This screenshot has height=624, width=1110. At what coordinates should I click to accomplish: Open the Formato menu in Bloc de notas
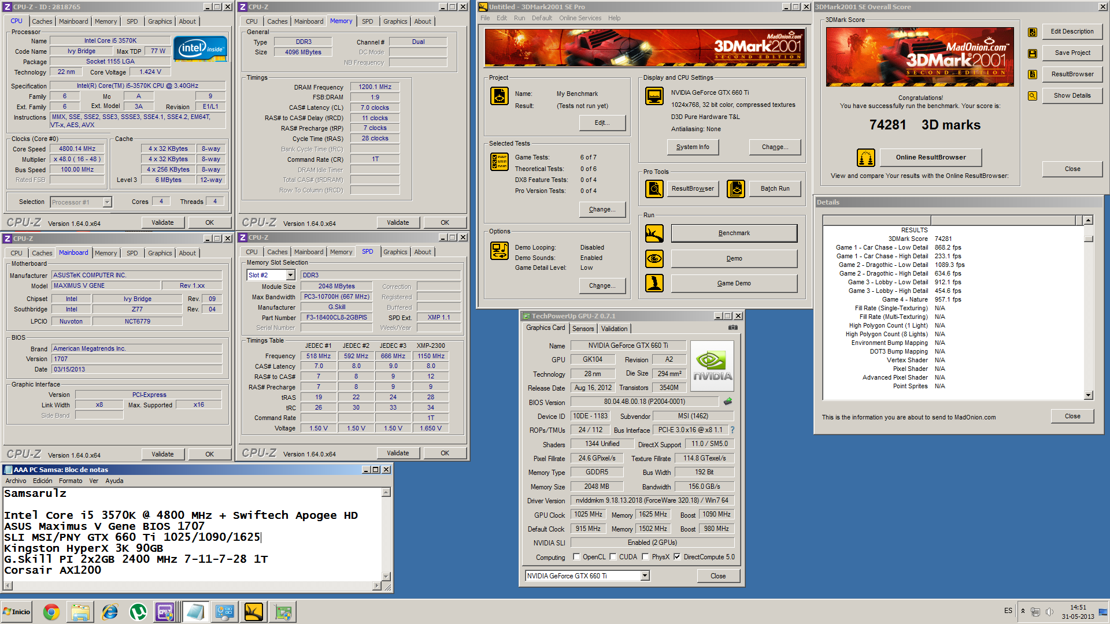71,481
